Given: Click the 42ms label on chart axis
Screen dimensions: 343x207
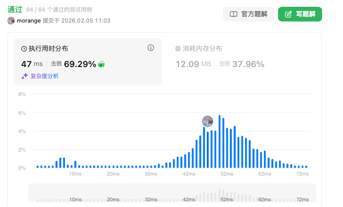Looking at the screenshot, I should [189, 174].
